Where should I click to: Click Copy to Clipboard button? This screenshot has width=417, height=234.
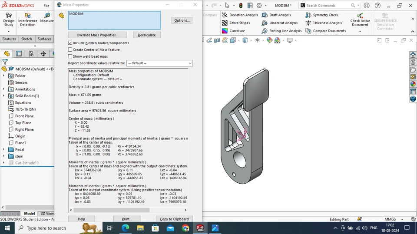174,219
